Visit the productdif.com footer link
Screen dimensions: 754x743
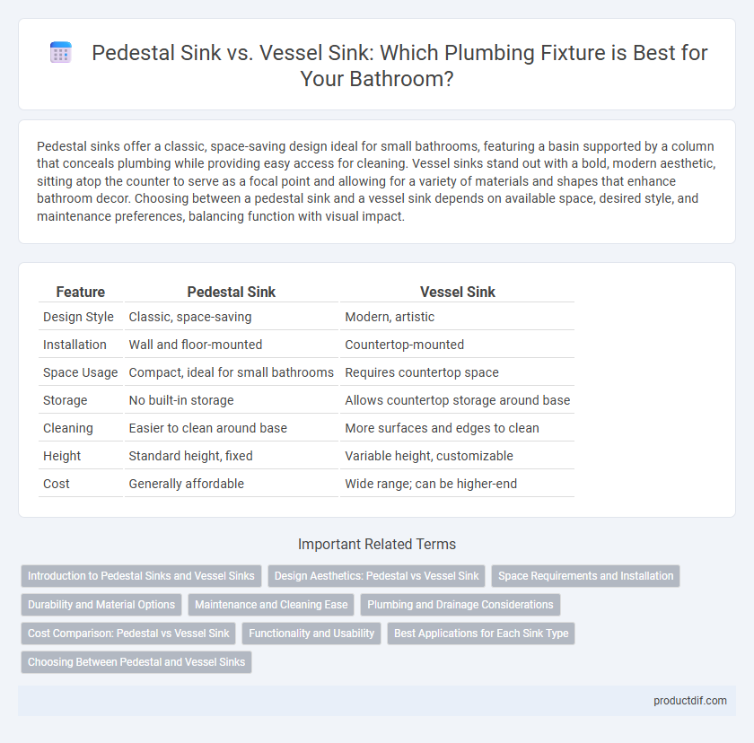[x=690, y=701]
